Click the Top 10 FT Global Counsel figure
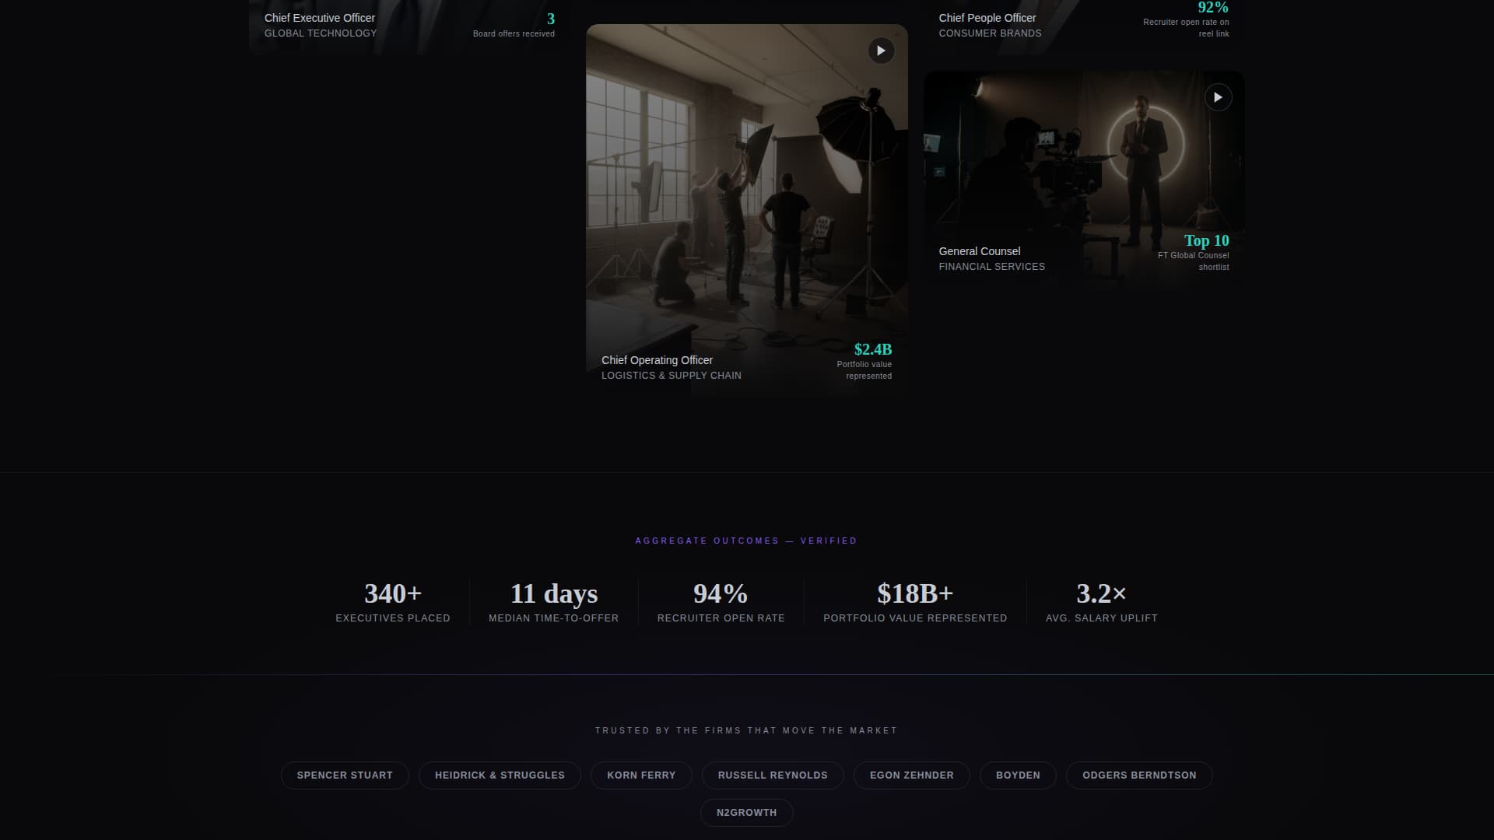This screenshot has height=840, width=1494. click(1206, 241)
